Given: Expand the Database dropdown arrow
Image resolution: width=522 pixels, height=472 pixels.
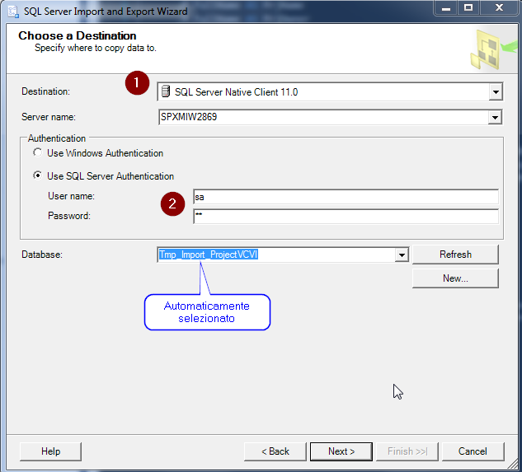Looking at the screenshot, I should point(402,255).
